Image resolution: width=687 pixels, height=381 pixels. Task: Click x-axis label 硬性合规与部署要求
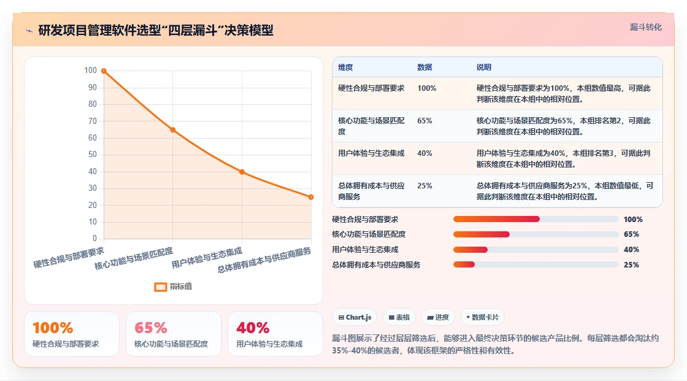pyautogui.click(x=69, y=257)
